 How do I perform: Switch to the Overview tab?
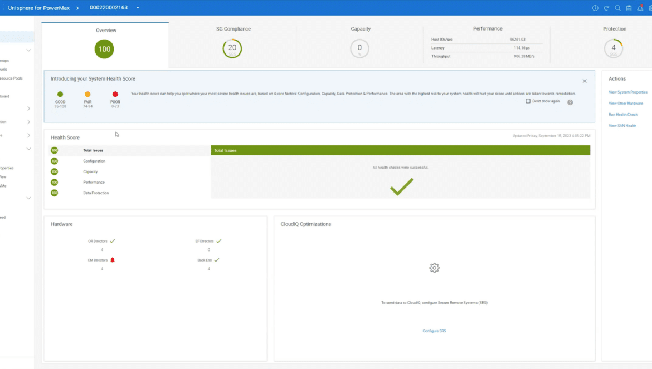click(106, 45)
